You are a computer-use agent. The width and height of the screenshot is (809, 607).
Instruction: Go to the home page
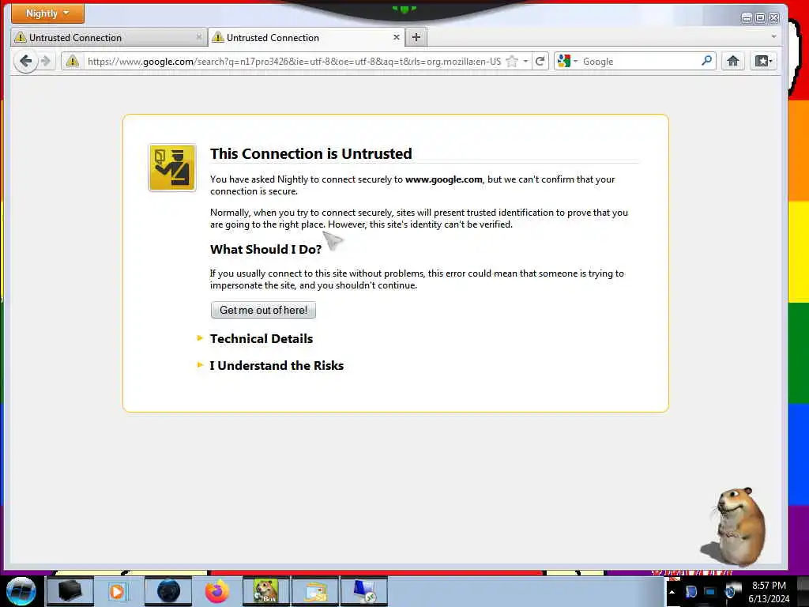(732, 62)
